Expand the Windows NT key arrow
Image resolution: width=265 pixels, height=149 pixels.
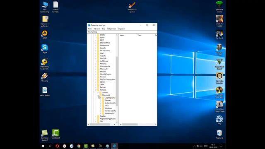[x=100, y=113]
